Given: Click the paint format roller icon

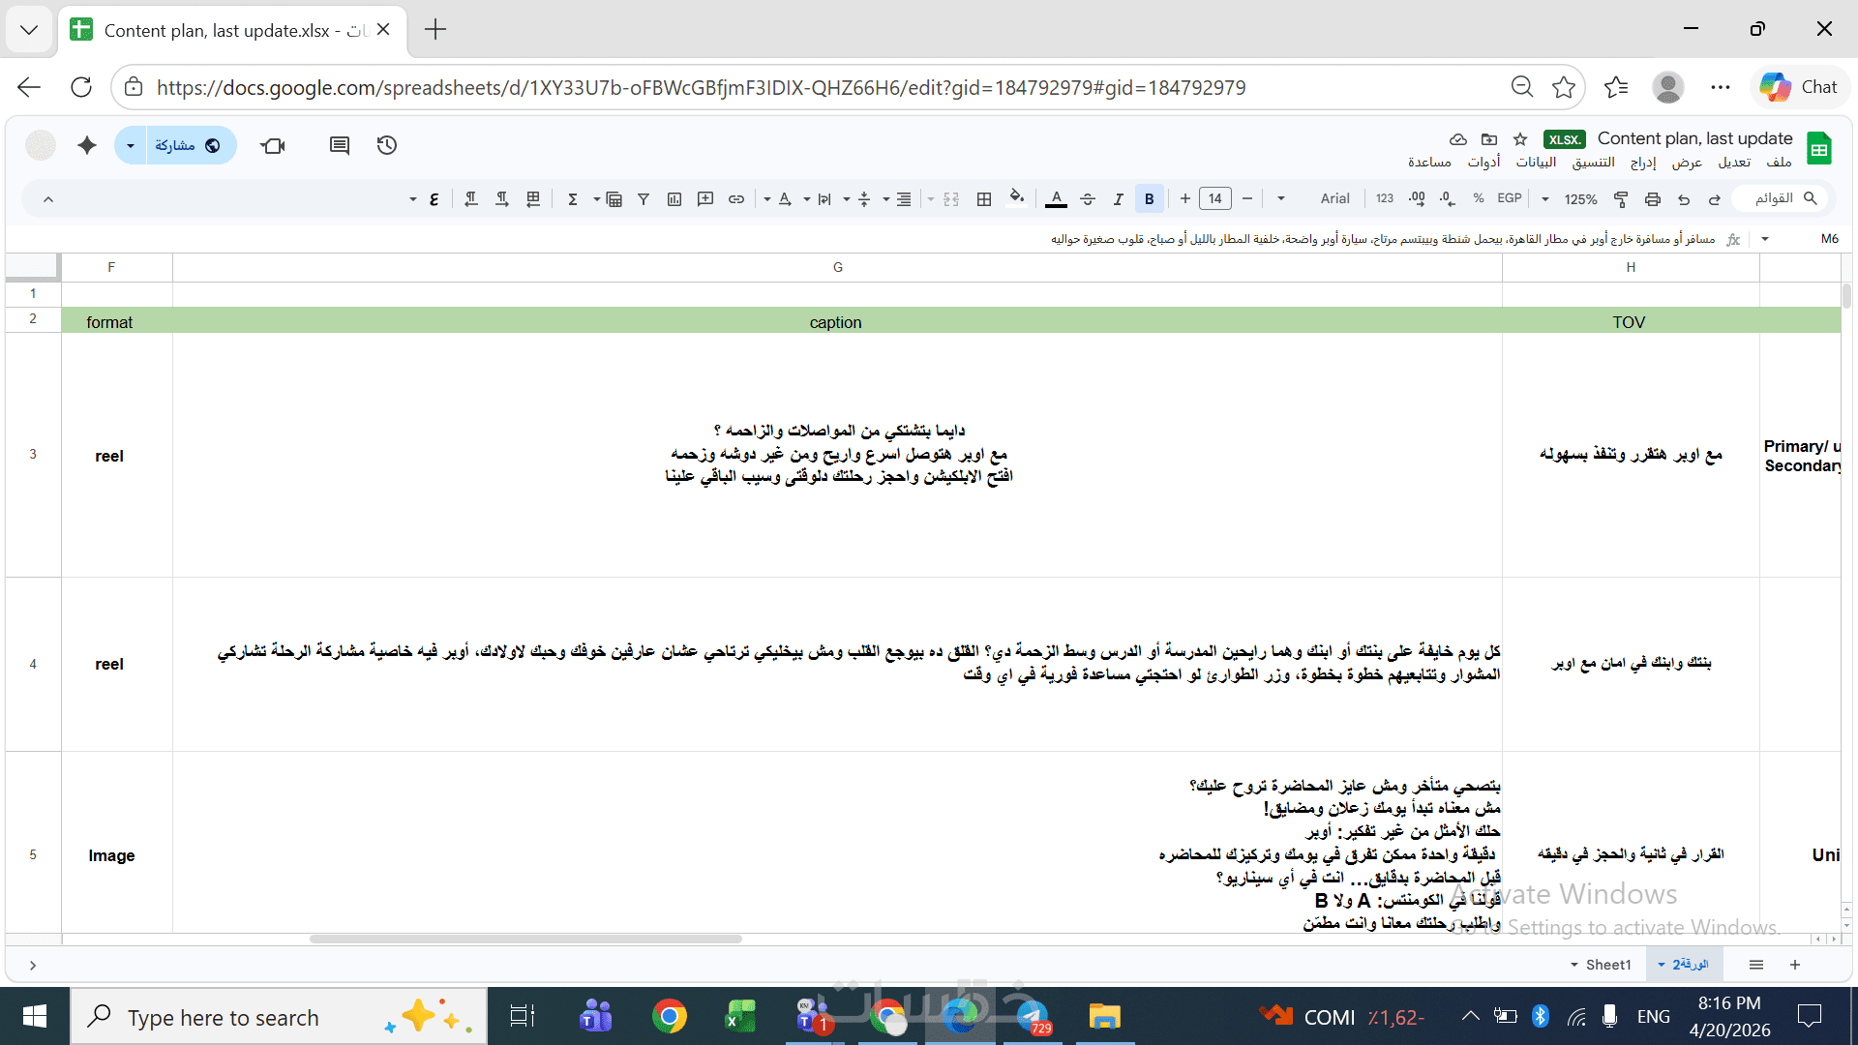Looking at the screenshot, I should point(1621,199).
